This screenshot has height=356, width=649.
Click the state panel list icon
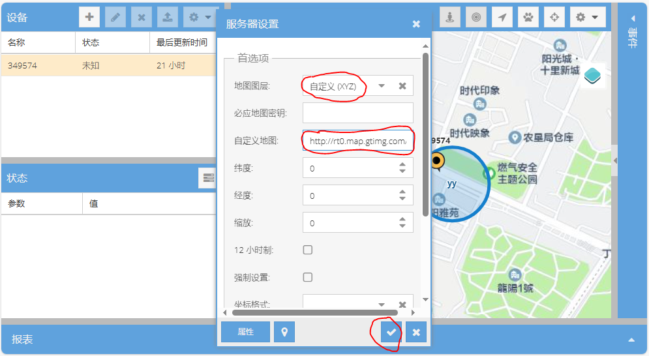tap(208, 178)
